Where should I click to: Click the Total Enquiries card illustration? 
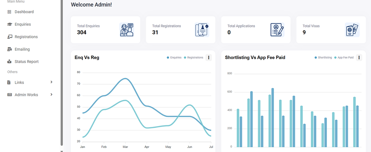coord(127,30)
